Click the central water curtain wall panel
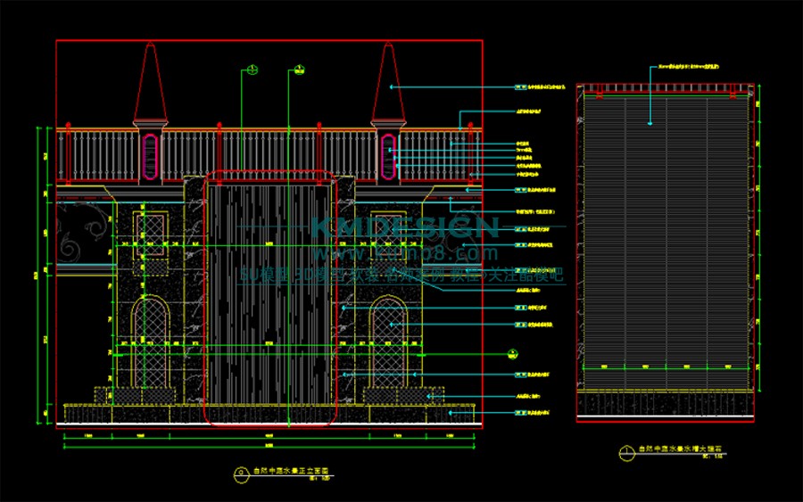 [270, 294]
